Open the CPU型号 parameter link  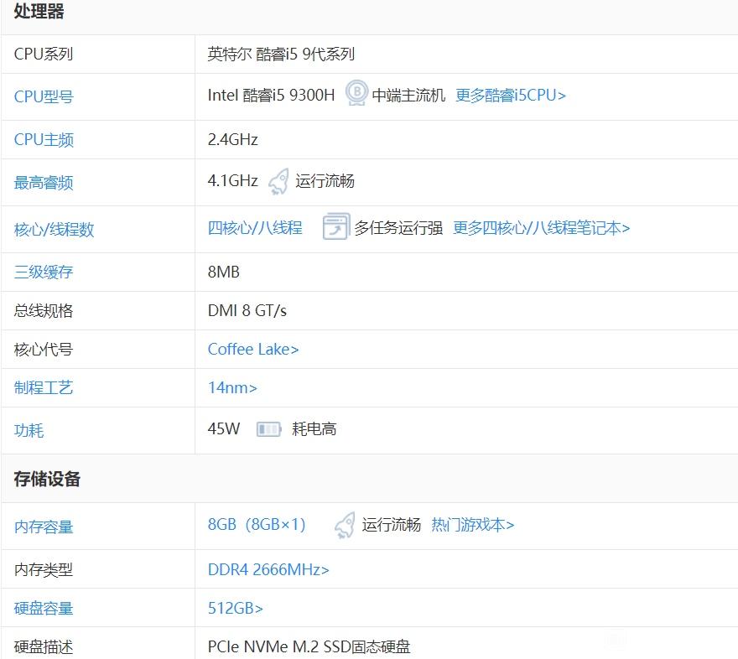coord(44,96)
